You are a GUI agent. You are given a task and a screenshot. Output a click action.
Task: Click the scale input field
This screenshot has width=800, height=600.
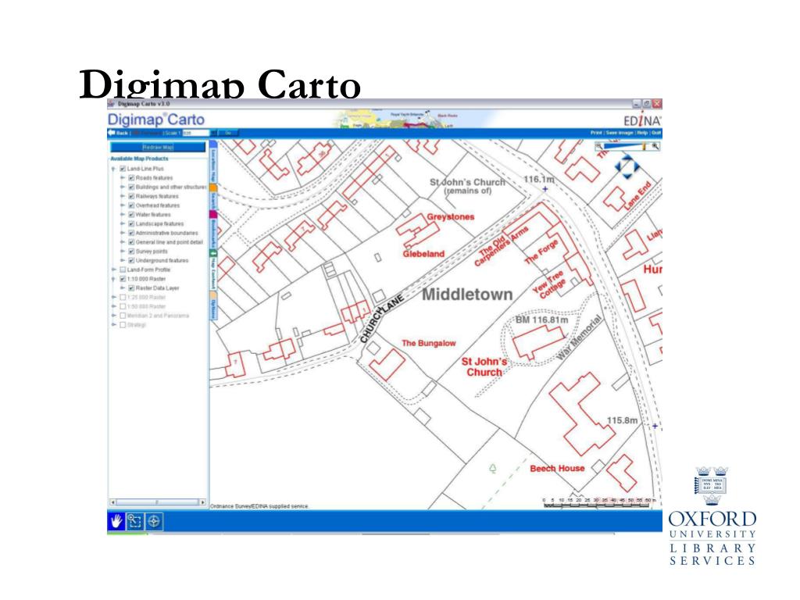196,133
